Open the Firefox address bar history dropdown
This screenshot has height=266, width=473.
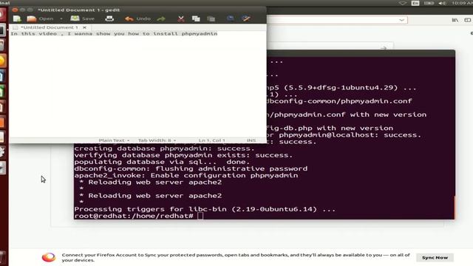coord(401,20)
